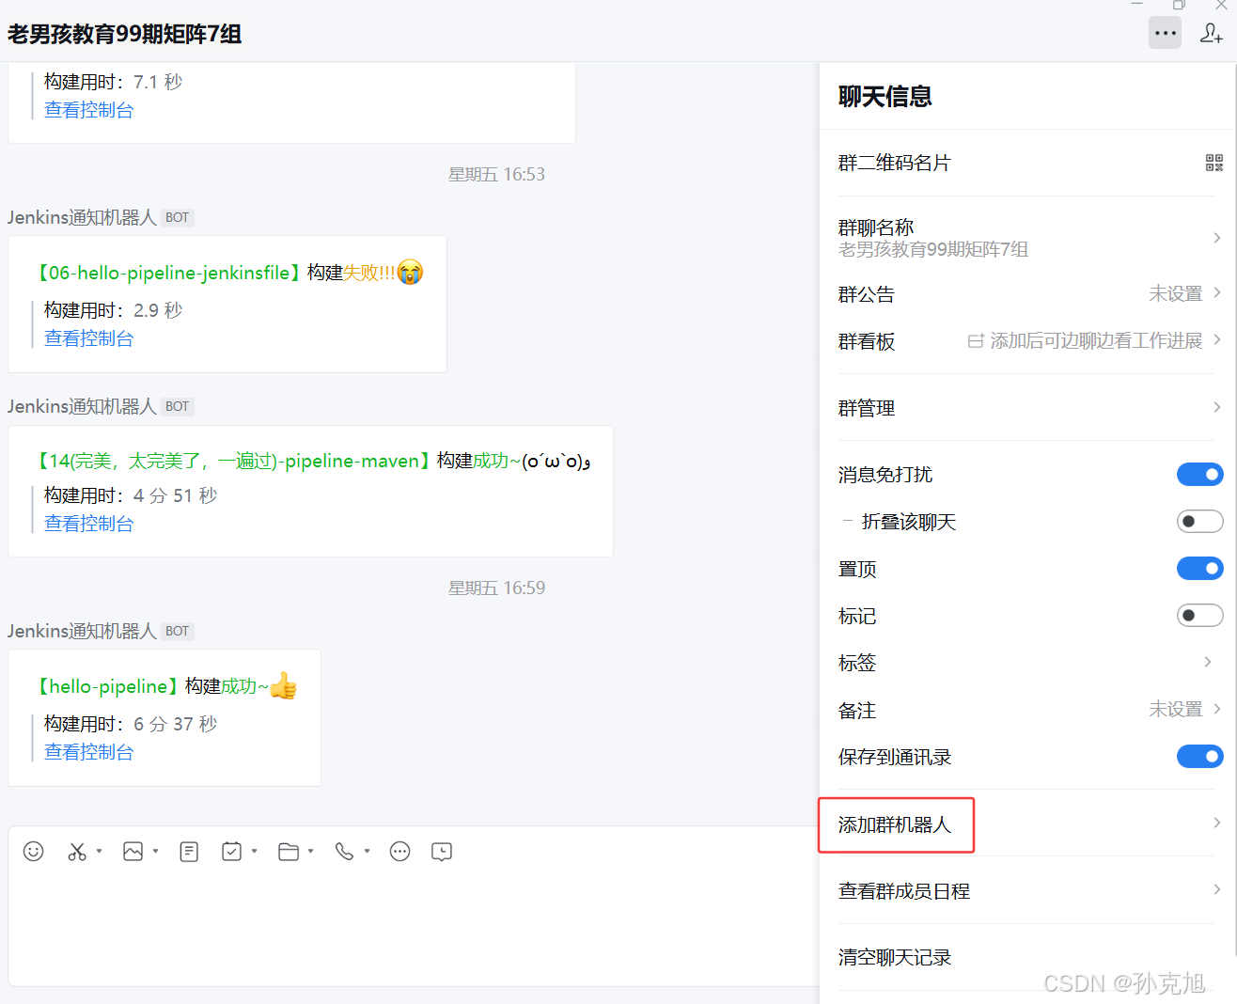Click the folder file icon
This screenshot has width=1237, height=1004.
click(289, 852)
